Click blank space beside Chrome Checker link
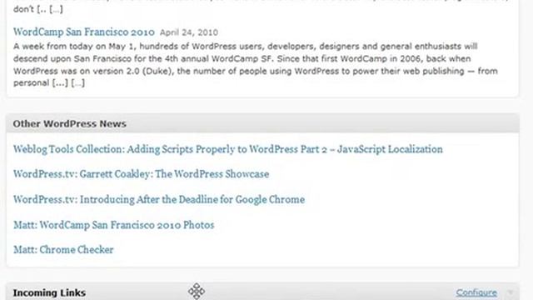The image size is (533, 300). pos(306,250)
